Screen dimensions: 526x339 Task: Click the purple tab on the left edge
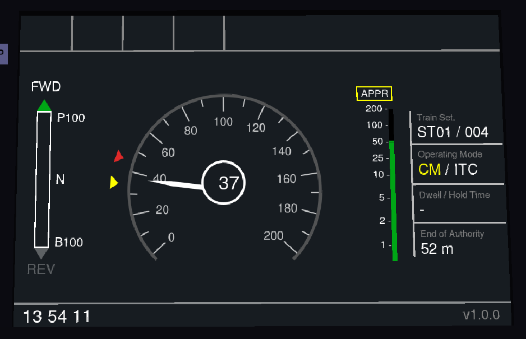(3, 53)
